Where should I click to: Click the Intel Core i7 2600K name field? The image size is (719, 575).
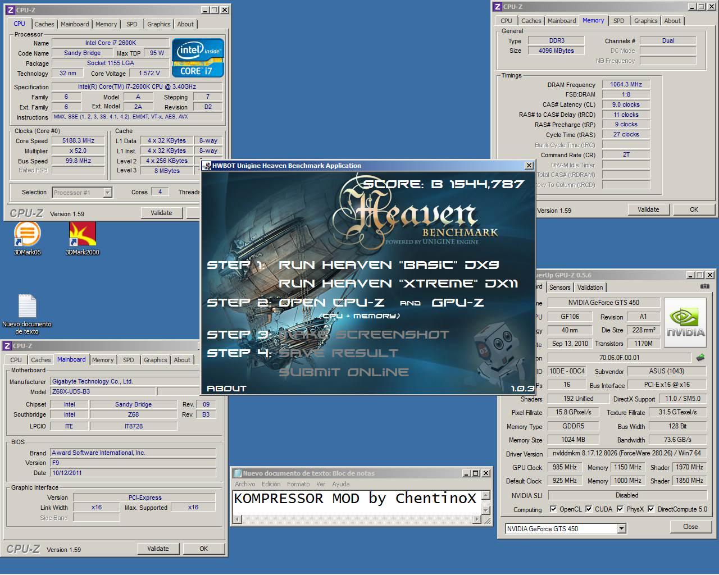coord(111,43)
